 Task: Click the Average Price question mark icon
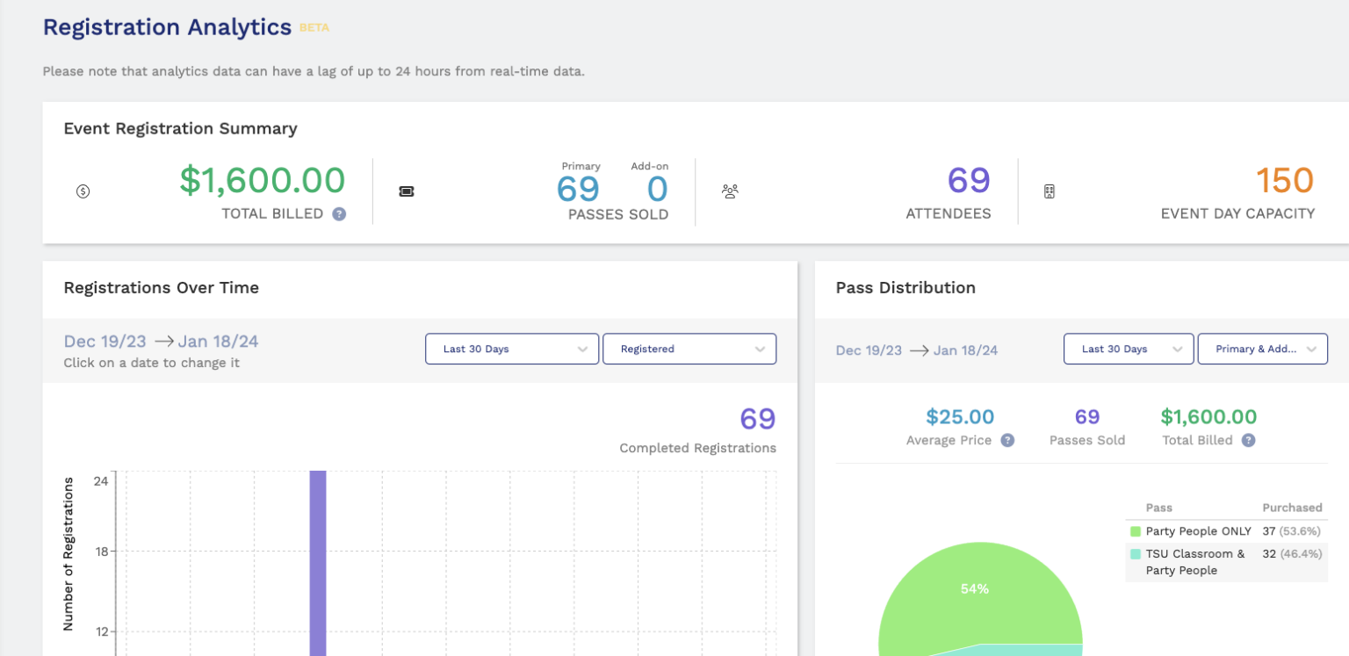coord(1009,441)
